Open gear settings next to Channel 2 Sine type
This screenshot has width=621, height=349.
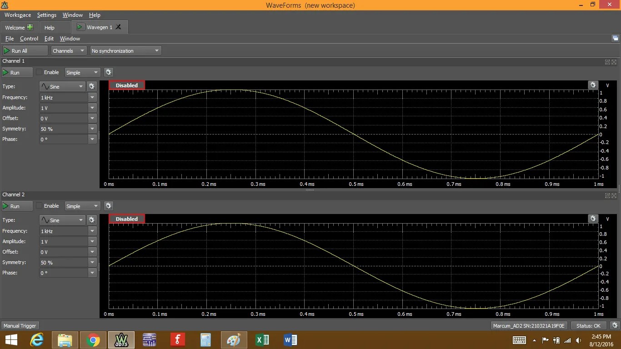(92, 220)
